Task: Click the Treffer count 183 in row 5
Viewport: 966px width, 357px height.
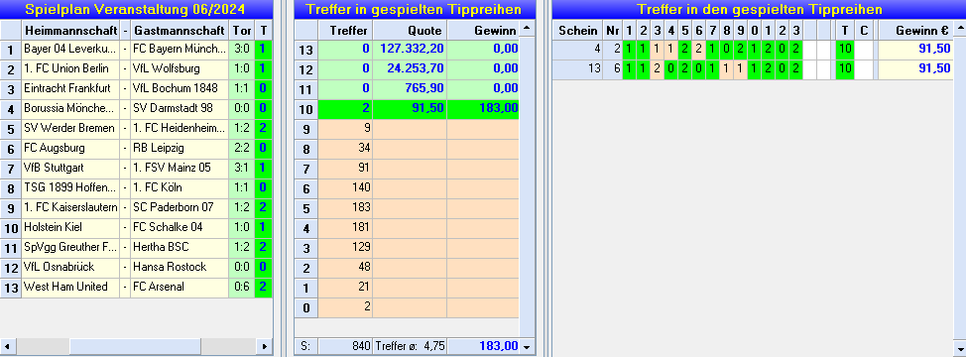Action: coord(345,207)
